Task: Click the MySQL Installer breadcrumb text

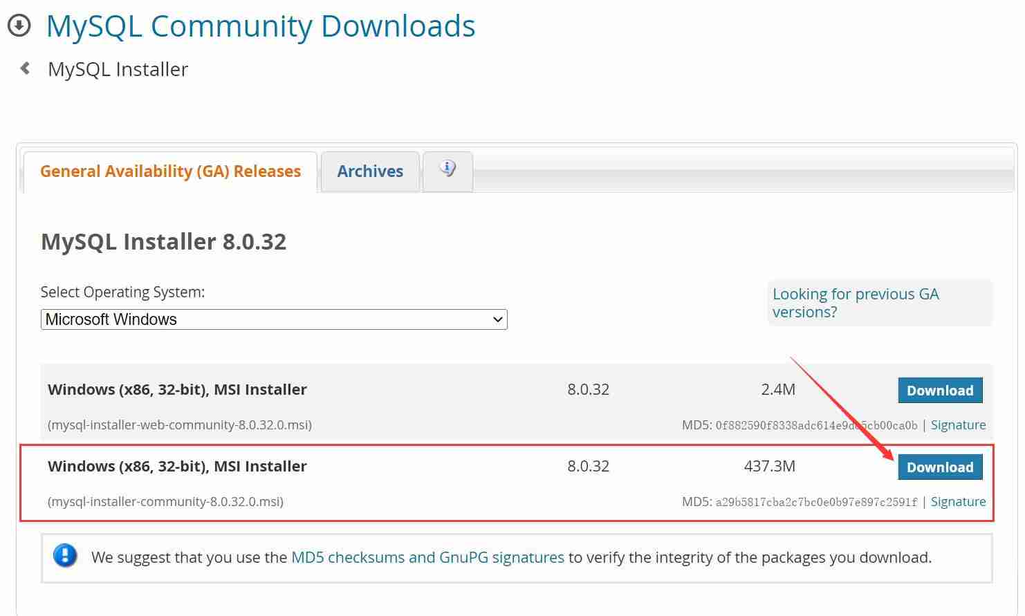Action: 118,69
